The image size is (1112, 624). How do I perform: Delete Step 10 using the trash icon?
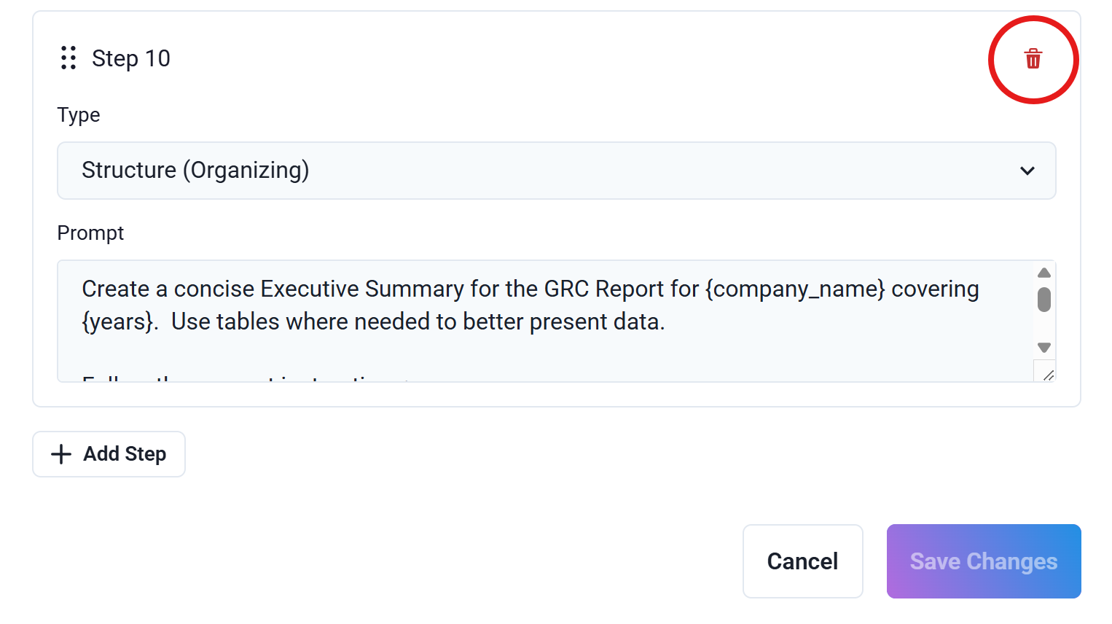1033,59
